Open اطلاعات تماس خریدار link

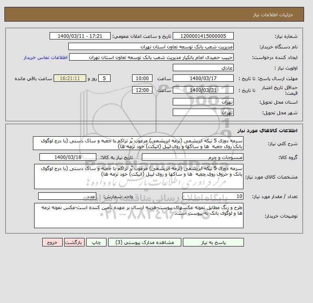tap(46, 57)
